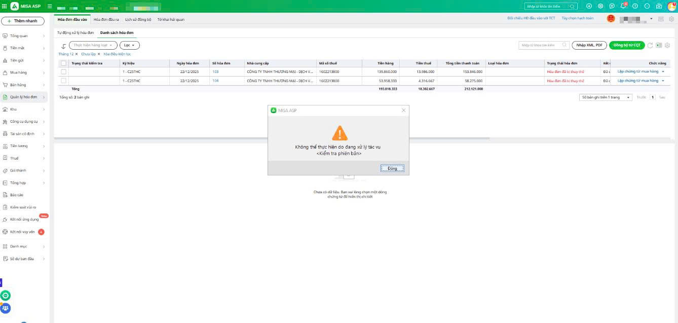Open the 50 bản ghi trên 1 trang dropdown
Screen dimensions: 678x323
pos(606,97)
